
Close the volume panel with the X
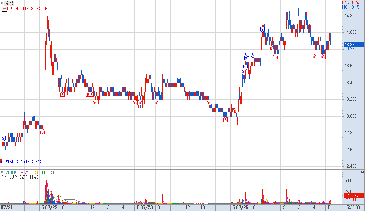[x=362, y=172]
